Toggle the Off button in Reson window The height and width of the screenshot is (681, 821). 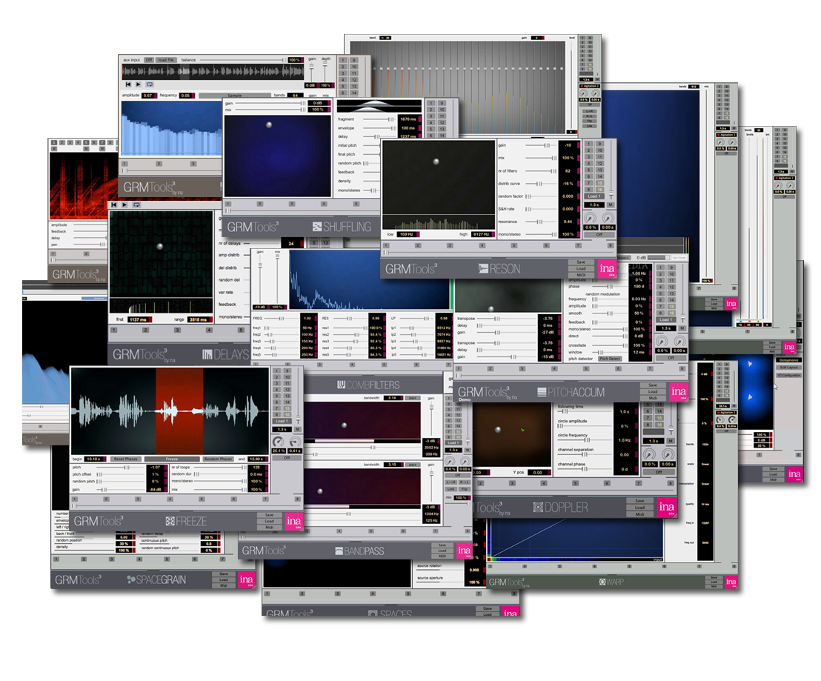tap(599, 234)
